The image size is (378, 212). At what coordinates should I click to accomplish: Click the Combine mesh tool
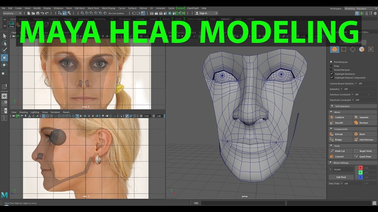pyautogui.click(x=341, y=117)
